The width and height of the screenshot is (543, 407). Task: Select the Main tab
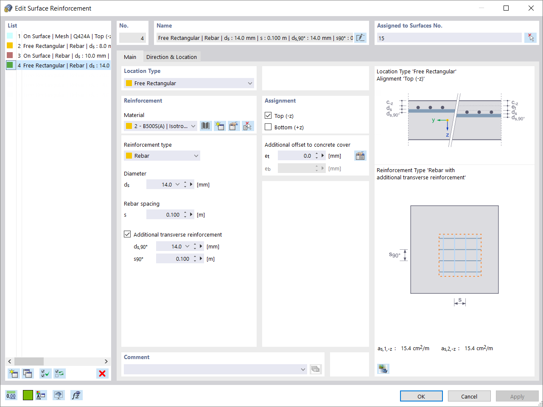click(130, 57)
